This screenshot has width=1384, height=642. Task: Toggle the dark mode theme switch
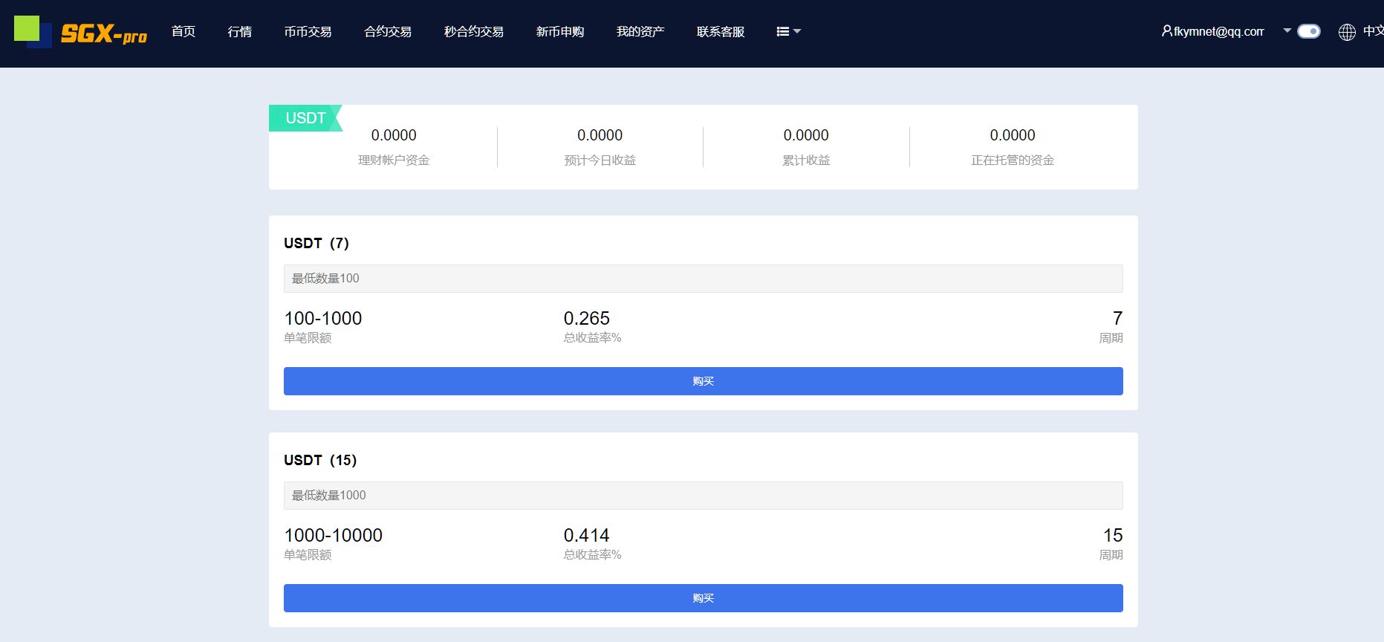click(x=1308, y=31)
